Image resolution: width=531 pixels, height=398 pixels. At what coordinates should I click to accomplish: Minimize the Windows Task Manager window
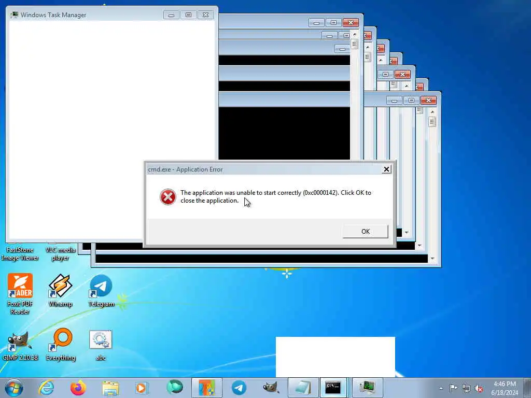coord(171,15)
